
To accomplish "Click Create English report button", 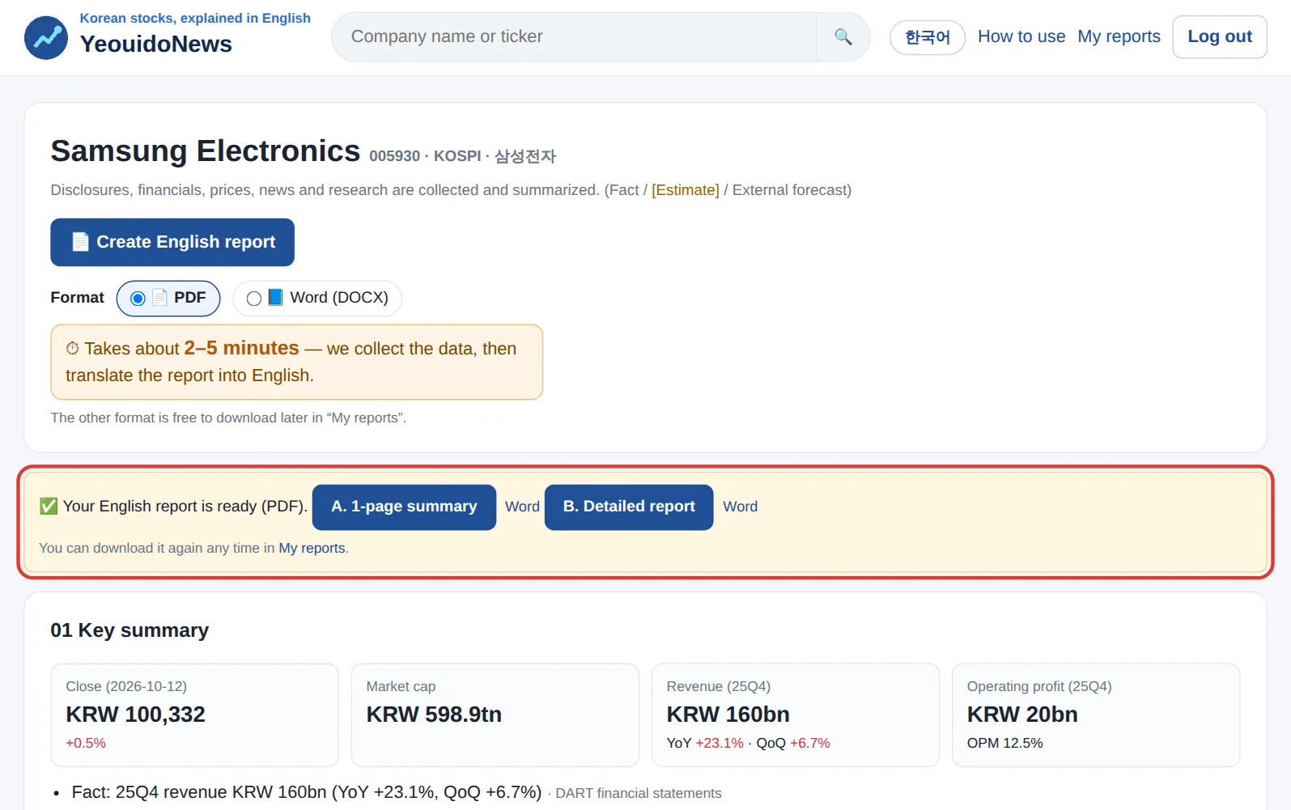I will [172, 242].
